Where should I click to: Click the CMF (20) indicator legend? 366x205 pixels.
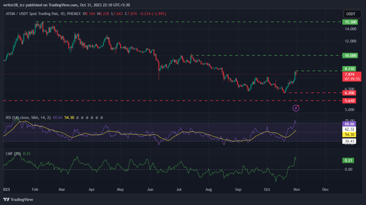click(13, 154)
